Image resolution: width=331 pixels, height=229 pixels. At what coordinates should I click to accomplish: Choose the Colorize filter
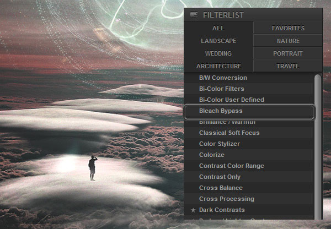[211, 155]
